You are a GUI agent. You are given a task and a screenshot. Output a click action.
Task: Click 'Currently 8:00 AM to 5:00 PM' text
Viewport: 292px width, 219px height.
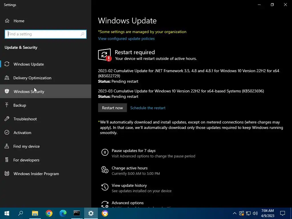[135, 173]
